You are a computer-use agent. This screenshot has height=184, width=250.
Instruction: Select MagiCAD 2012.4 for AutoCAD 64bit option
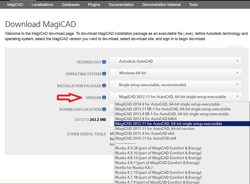click(x=182, y=119)
